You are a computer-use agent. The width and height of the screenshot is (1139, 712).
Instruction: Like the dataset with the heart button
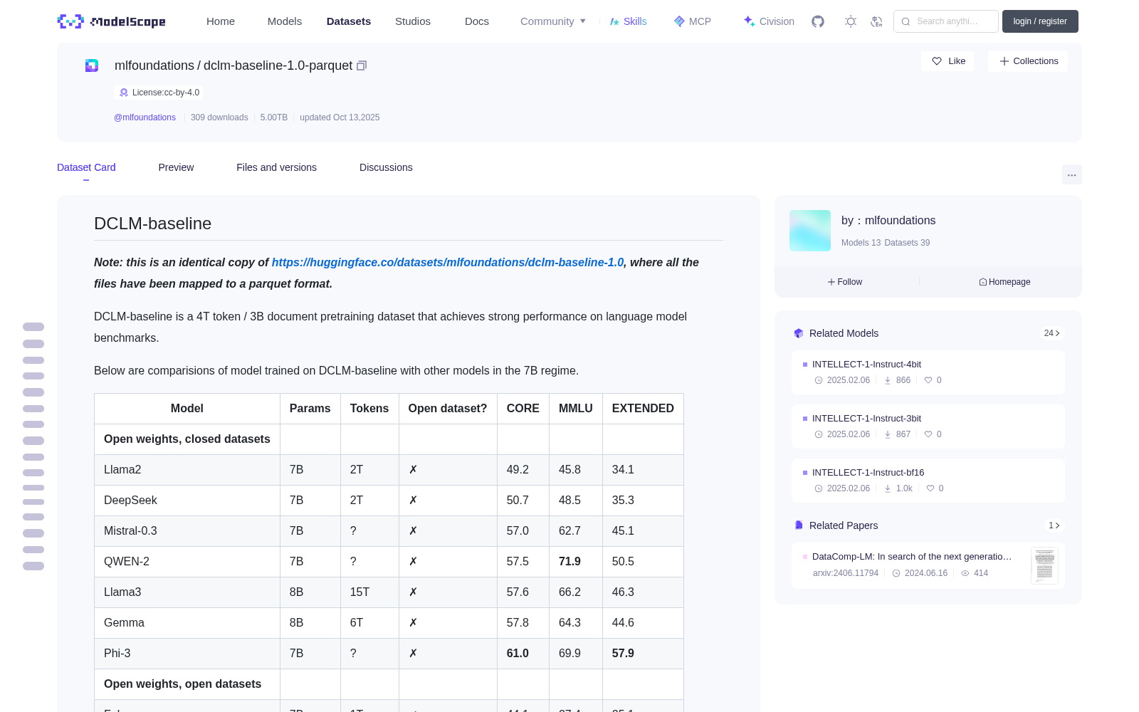coord(948,61)
